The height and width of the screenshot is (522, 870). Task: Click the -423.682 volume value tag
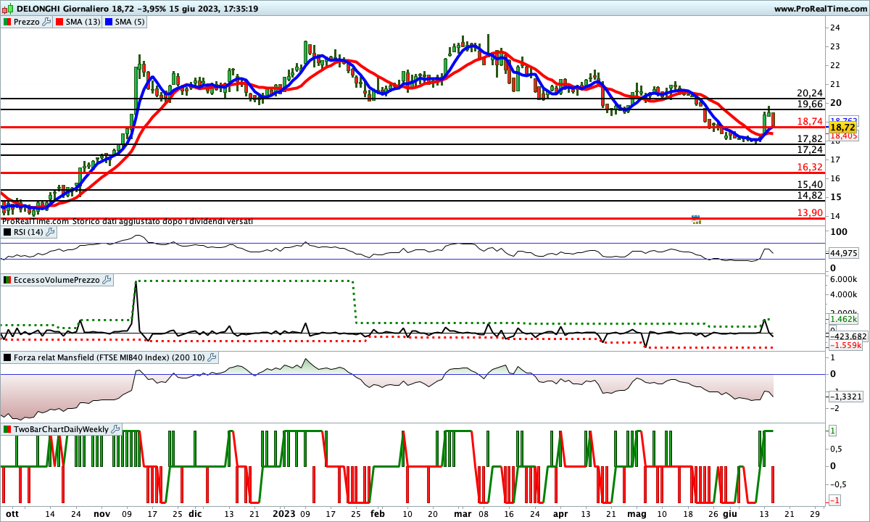coord(847,336)
